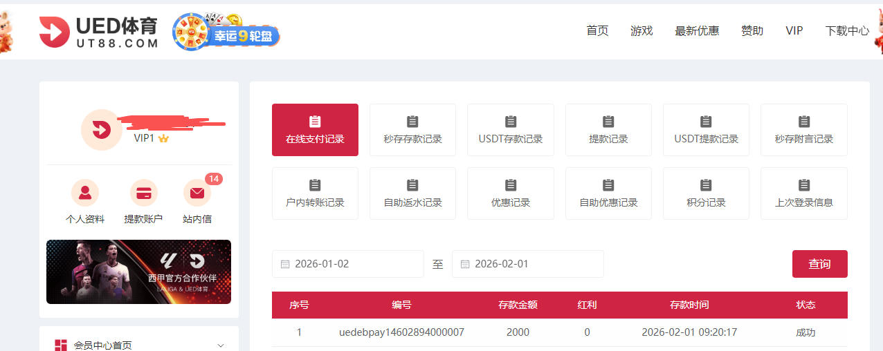Open the USDT存款记录 tile
Image resolution: width=883 pixels, height=351 pixels.
(511, 130)
